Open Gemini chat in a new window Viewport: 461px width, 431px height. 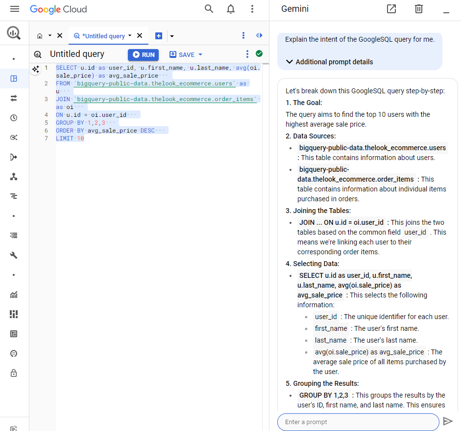tap(391, 9)
